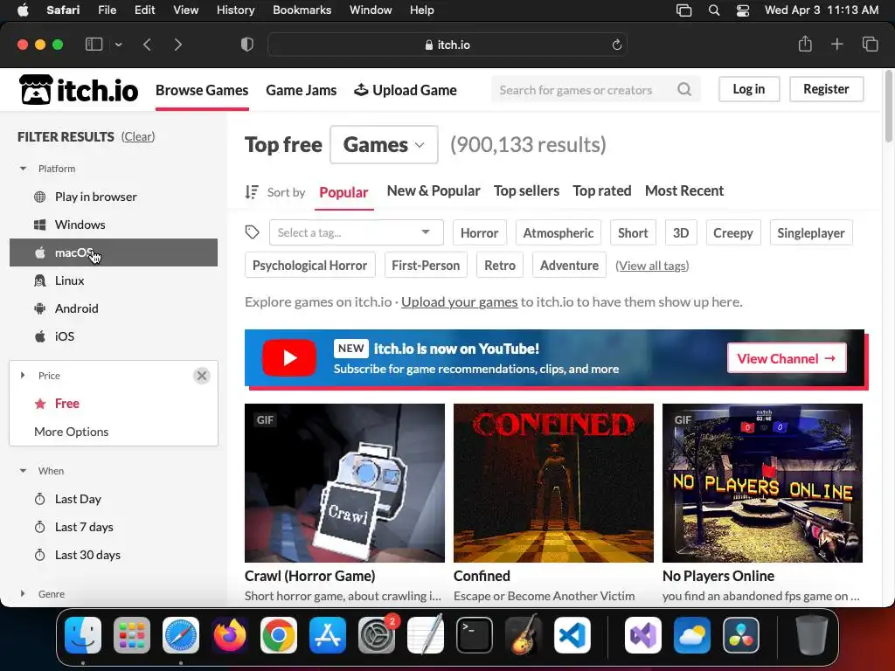Filter by iOS platform
The height and width of the screenshot is (671, 895).
click(114, 336)
